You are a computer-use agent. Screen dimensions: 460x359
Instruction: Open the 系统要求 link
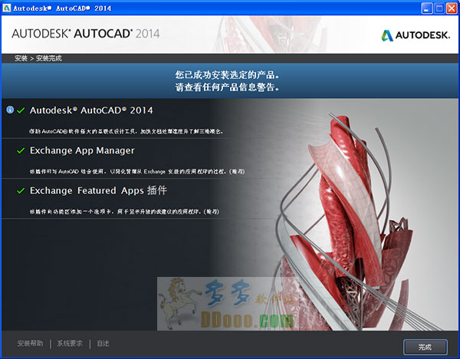(70, 344)
